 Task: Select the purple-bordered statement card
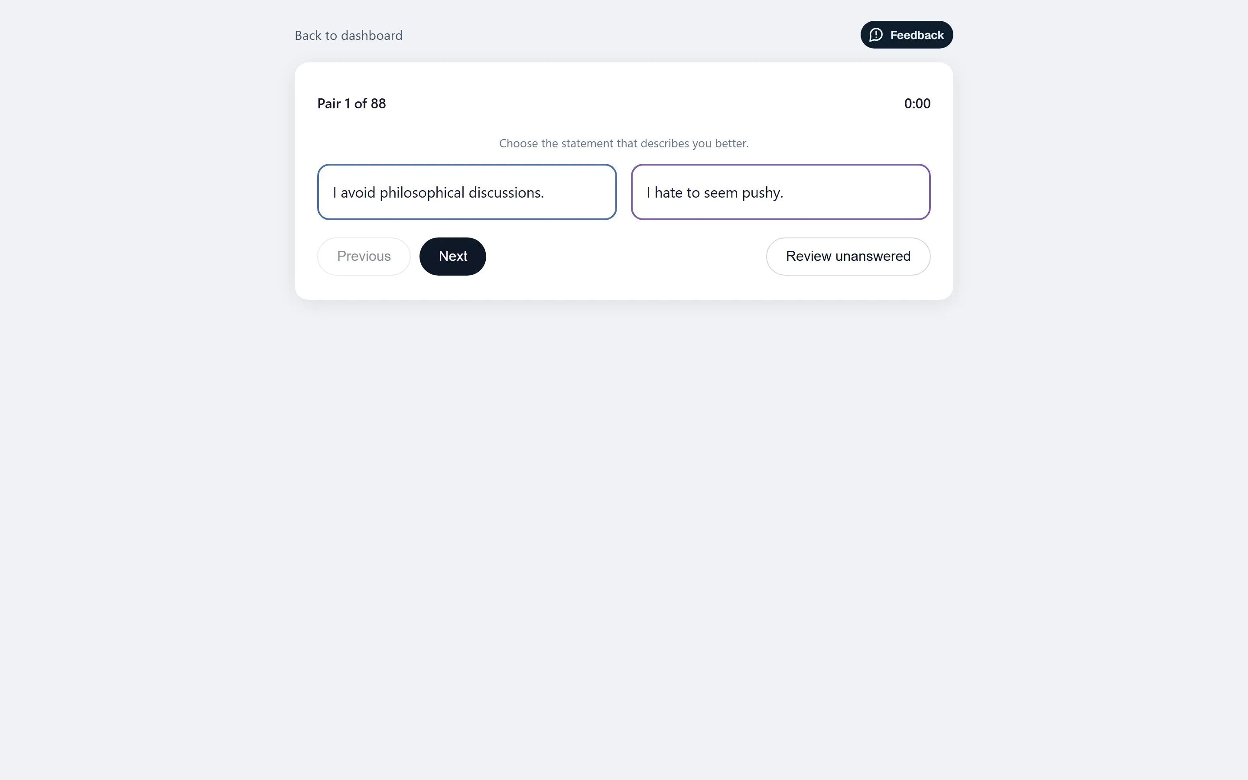pos(780,192)
